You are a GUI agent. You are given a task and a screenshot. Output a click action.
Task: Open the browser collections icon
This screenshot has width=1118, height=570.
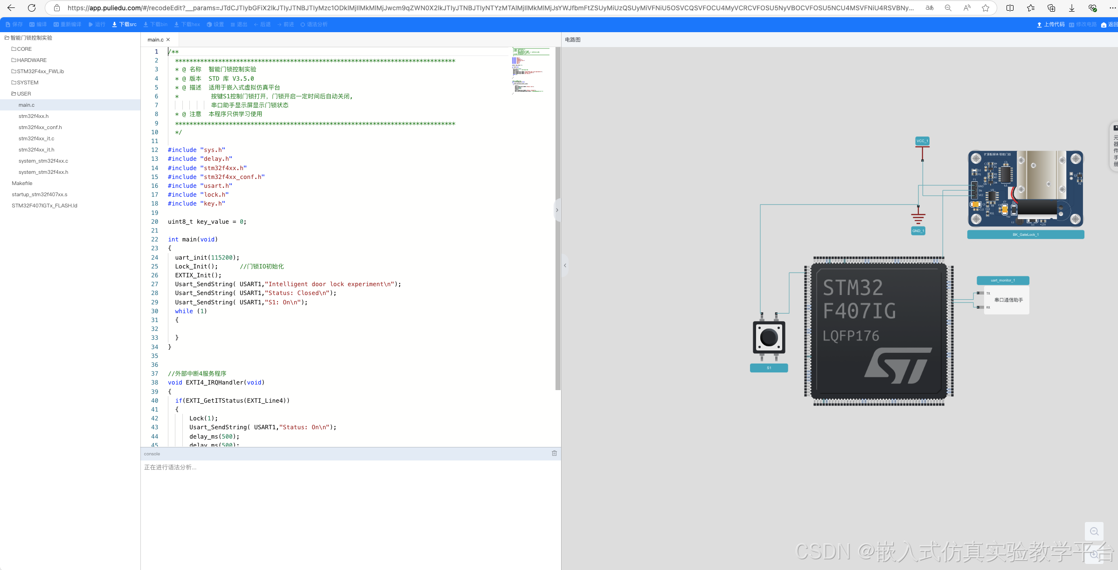pos(1051,8)
